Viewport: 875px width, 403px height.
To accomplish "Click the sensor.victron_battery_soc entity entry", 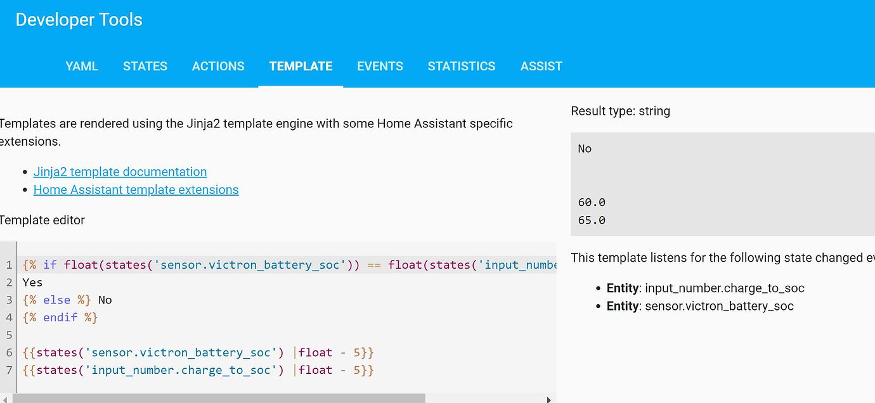I will coord(700,306).
